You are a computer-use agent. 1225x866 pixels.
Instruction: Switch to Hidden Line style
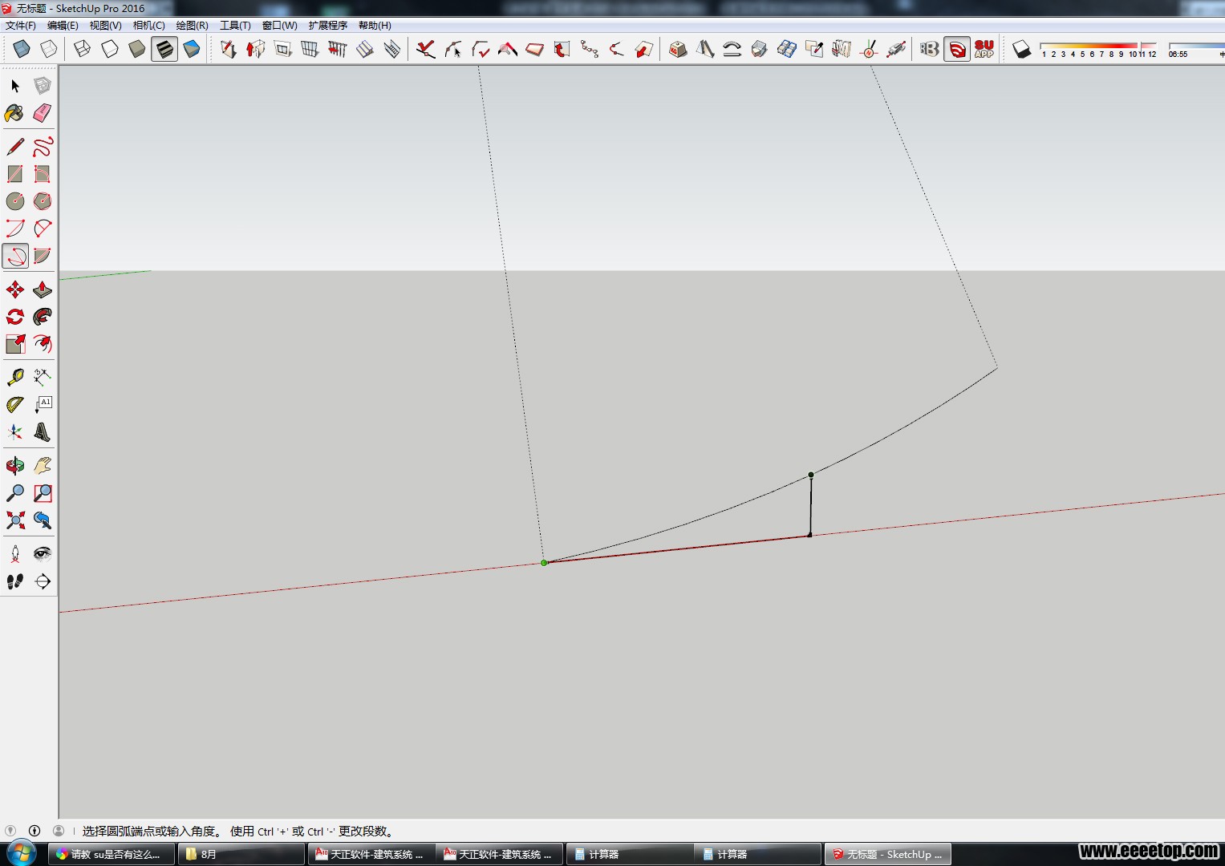(x=109, y=49)
